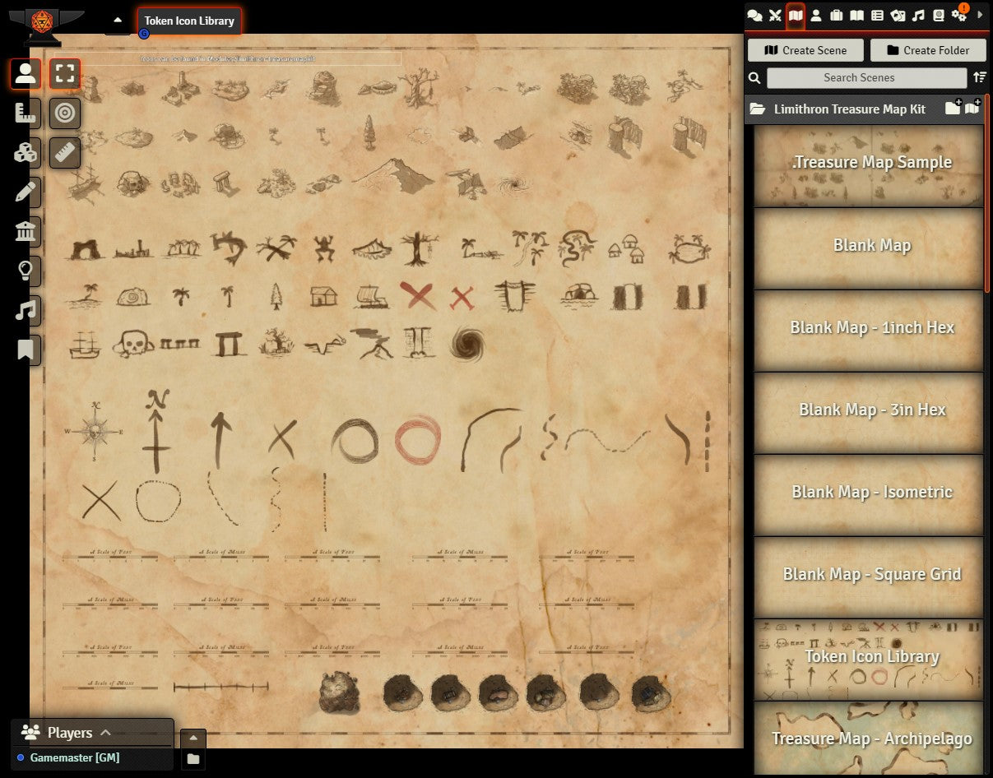This screenshot has height=778, width=993.
Task: Click the Gamemaster blue color dot
Action: 21,757
